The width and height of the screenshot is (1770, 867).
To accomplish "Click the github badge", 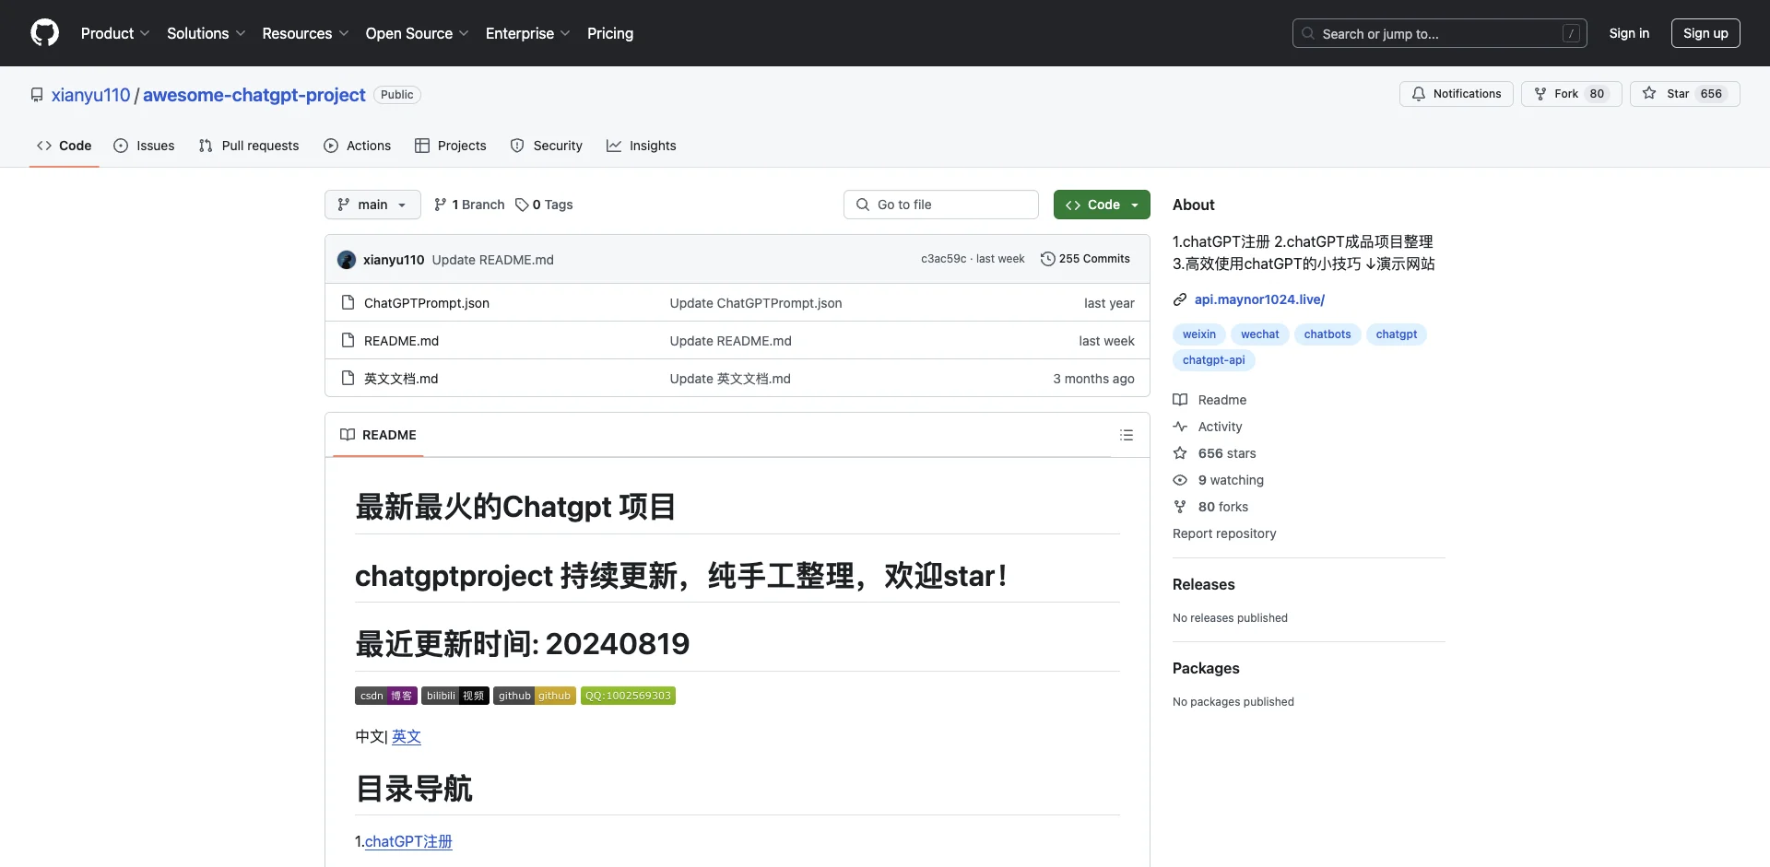I will click(x=535, y=696).
